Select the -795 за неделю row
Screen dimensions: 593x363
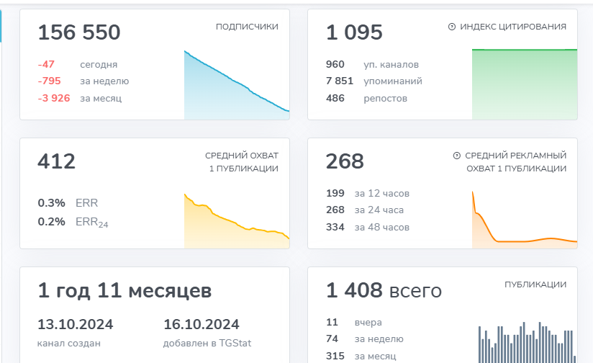tap(83, 81)
